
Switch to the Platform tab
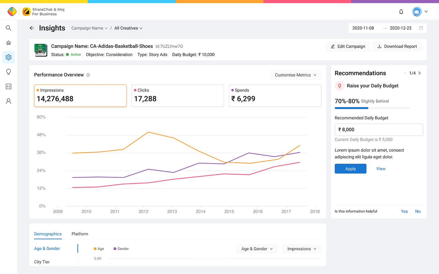(80, 234)
